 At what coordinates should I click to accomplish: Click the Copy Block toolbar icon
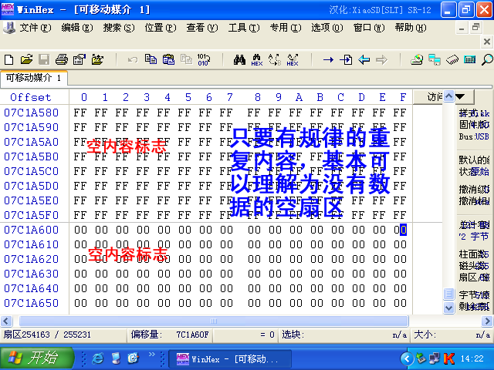(151, 59)
